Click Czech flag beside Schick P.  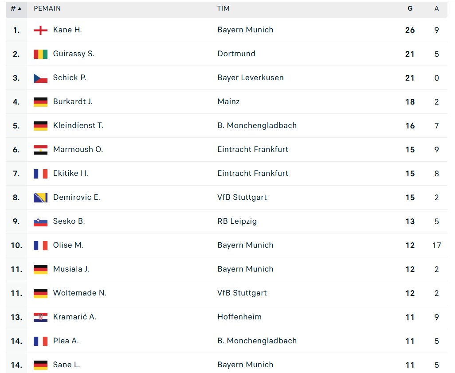click(x=40, y=78)
